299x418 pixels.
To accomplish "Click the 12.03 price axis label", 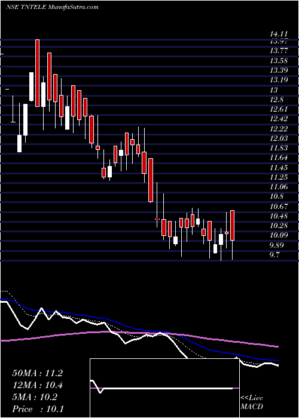I will tap(279, 139).
